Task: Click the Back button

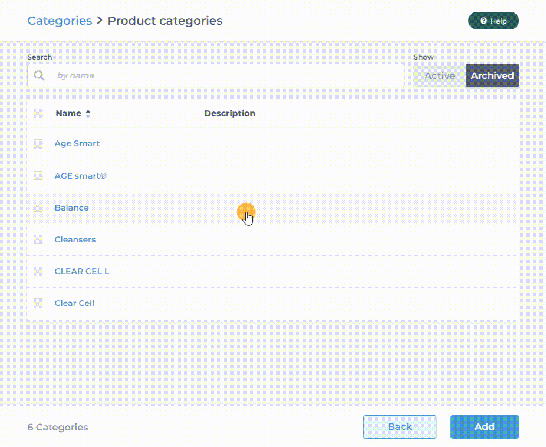Action: (x=400, y=427)
